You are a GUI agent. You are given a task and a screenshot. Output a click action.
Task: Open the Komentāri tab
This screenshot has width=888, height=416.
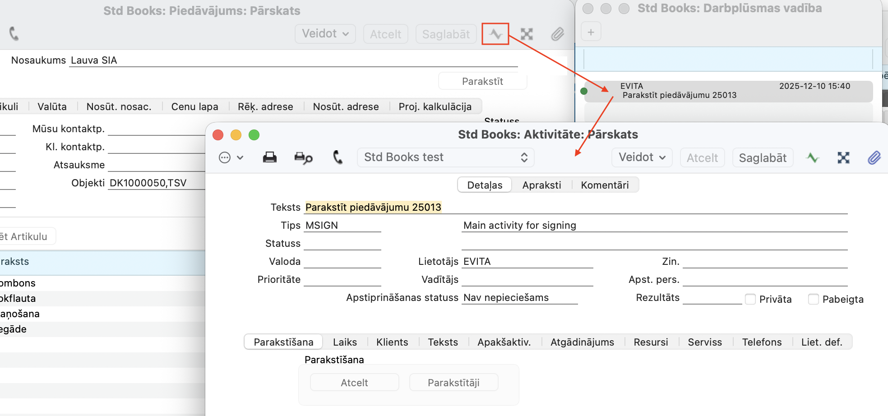tap(604, 185)
